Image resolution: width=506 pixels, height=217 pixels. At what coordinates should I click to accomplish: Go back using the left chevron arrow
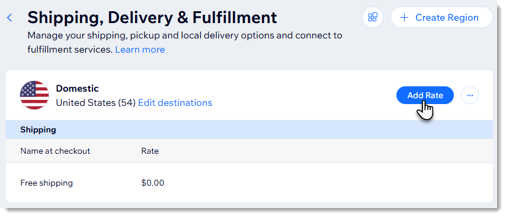(x=9, y=18)
